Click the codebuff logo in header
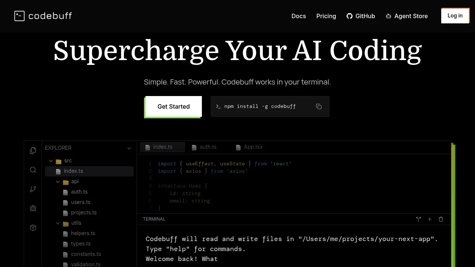The width and height of the screenshot is (475, 267). click(43, 16)
